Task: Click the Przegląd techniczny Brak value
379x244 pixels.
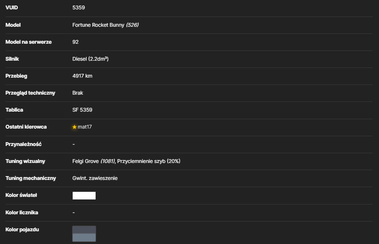Action: (x=78, y=93)
